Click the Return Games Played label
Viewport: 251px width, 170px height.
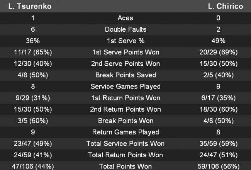coord(125,132)
